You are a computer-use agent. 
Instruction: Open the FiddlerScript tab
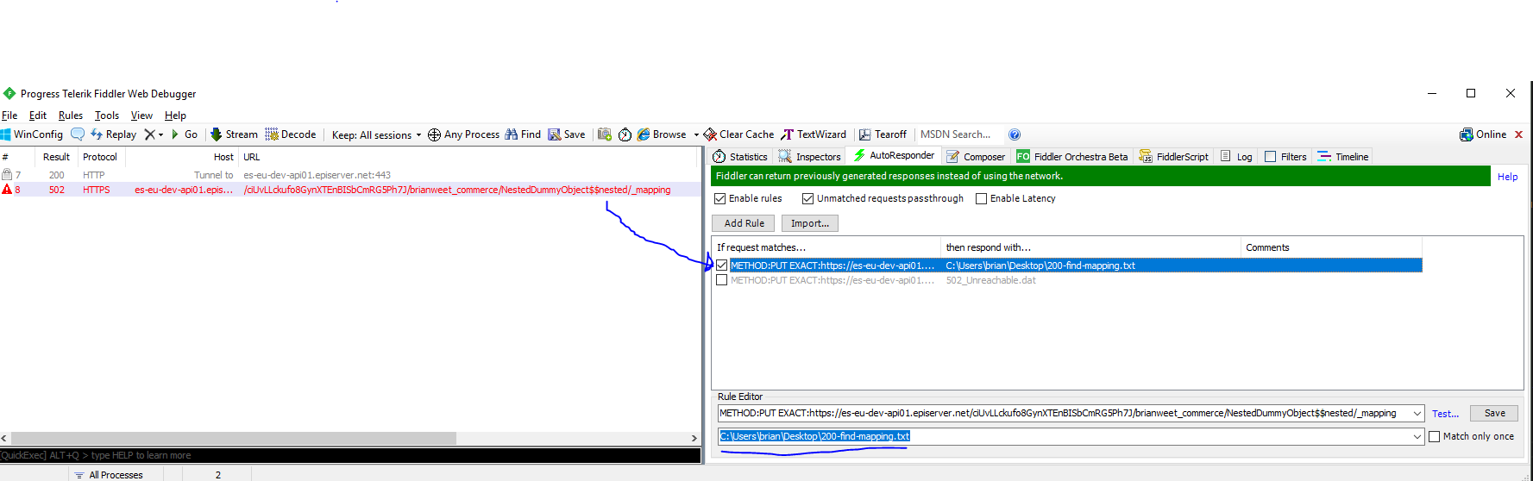click(x=1173, y=157)
